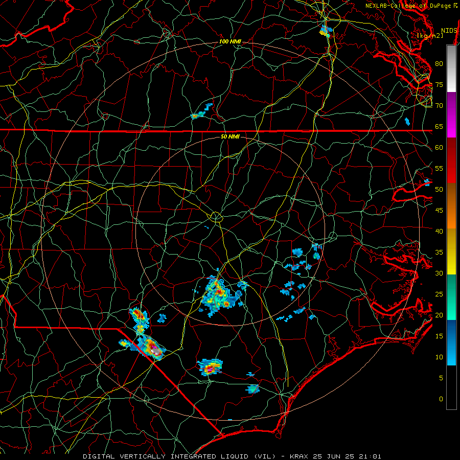Click the NIDS label above the scale
Image resolution: width=460 pixels, height=460 pixels.
coord(449,31)
